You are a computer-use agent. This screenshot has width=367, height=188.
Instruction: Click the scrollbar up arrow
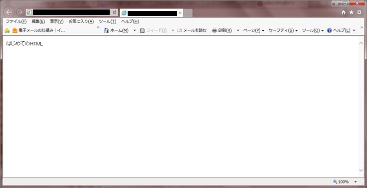click(361, 43)
